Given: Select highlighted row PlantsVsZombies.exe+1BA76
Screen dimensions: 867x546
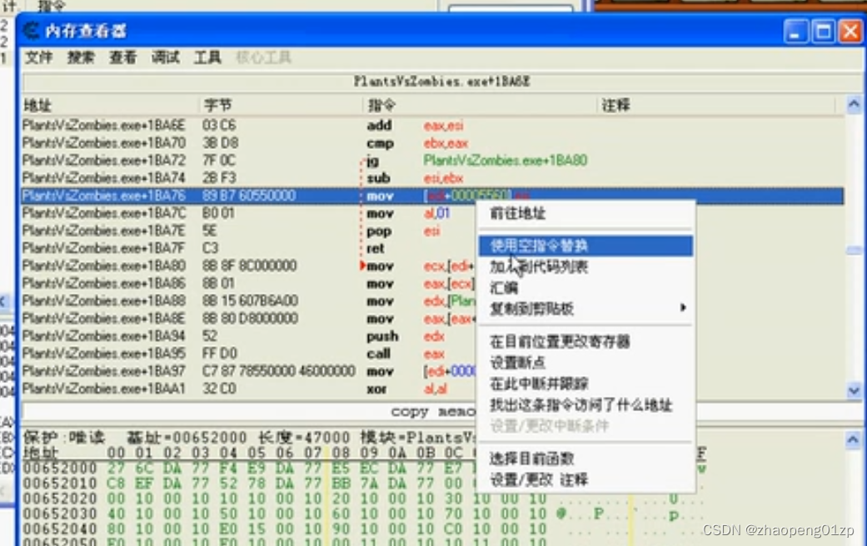Looking at the screenshot, I should click(433, 196).
